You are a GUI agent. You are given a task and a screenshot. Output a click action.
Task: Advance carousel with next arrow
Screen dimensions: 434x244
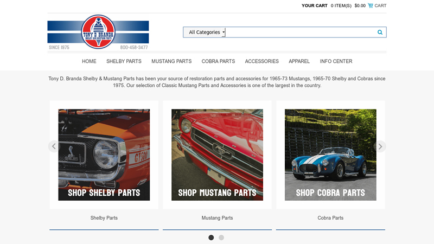pos(380,146)
